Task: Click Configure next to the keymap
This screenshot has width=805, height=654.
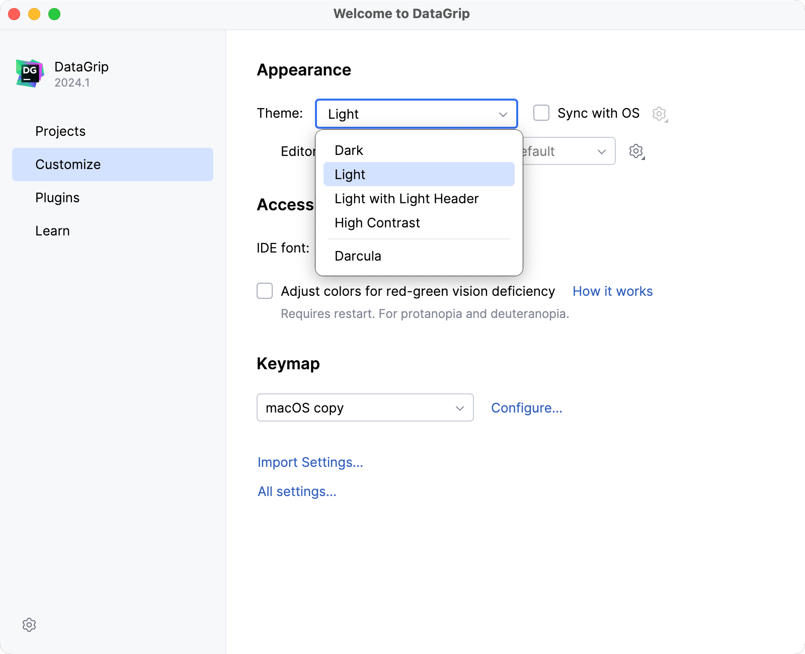Action: [526, 407]
